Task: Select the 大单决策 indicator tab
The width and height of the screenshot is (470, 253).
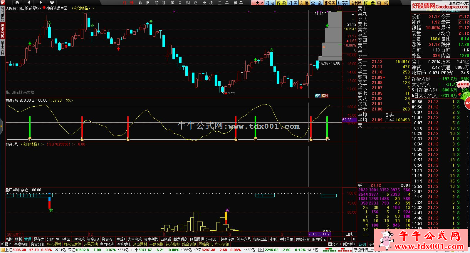Action: [x=135, y=239]
